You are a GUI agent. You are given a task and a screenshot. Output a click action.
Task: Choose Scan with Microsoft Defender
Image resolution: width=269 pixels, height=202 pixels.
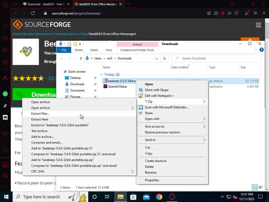172,107
